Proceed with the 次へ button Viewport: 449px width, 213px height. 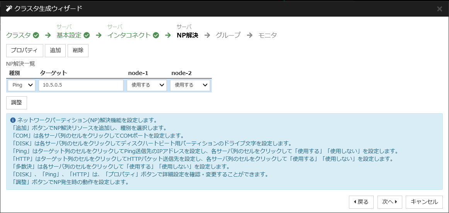click(x=389, y=202)
